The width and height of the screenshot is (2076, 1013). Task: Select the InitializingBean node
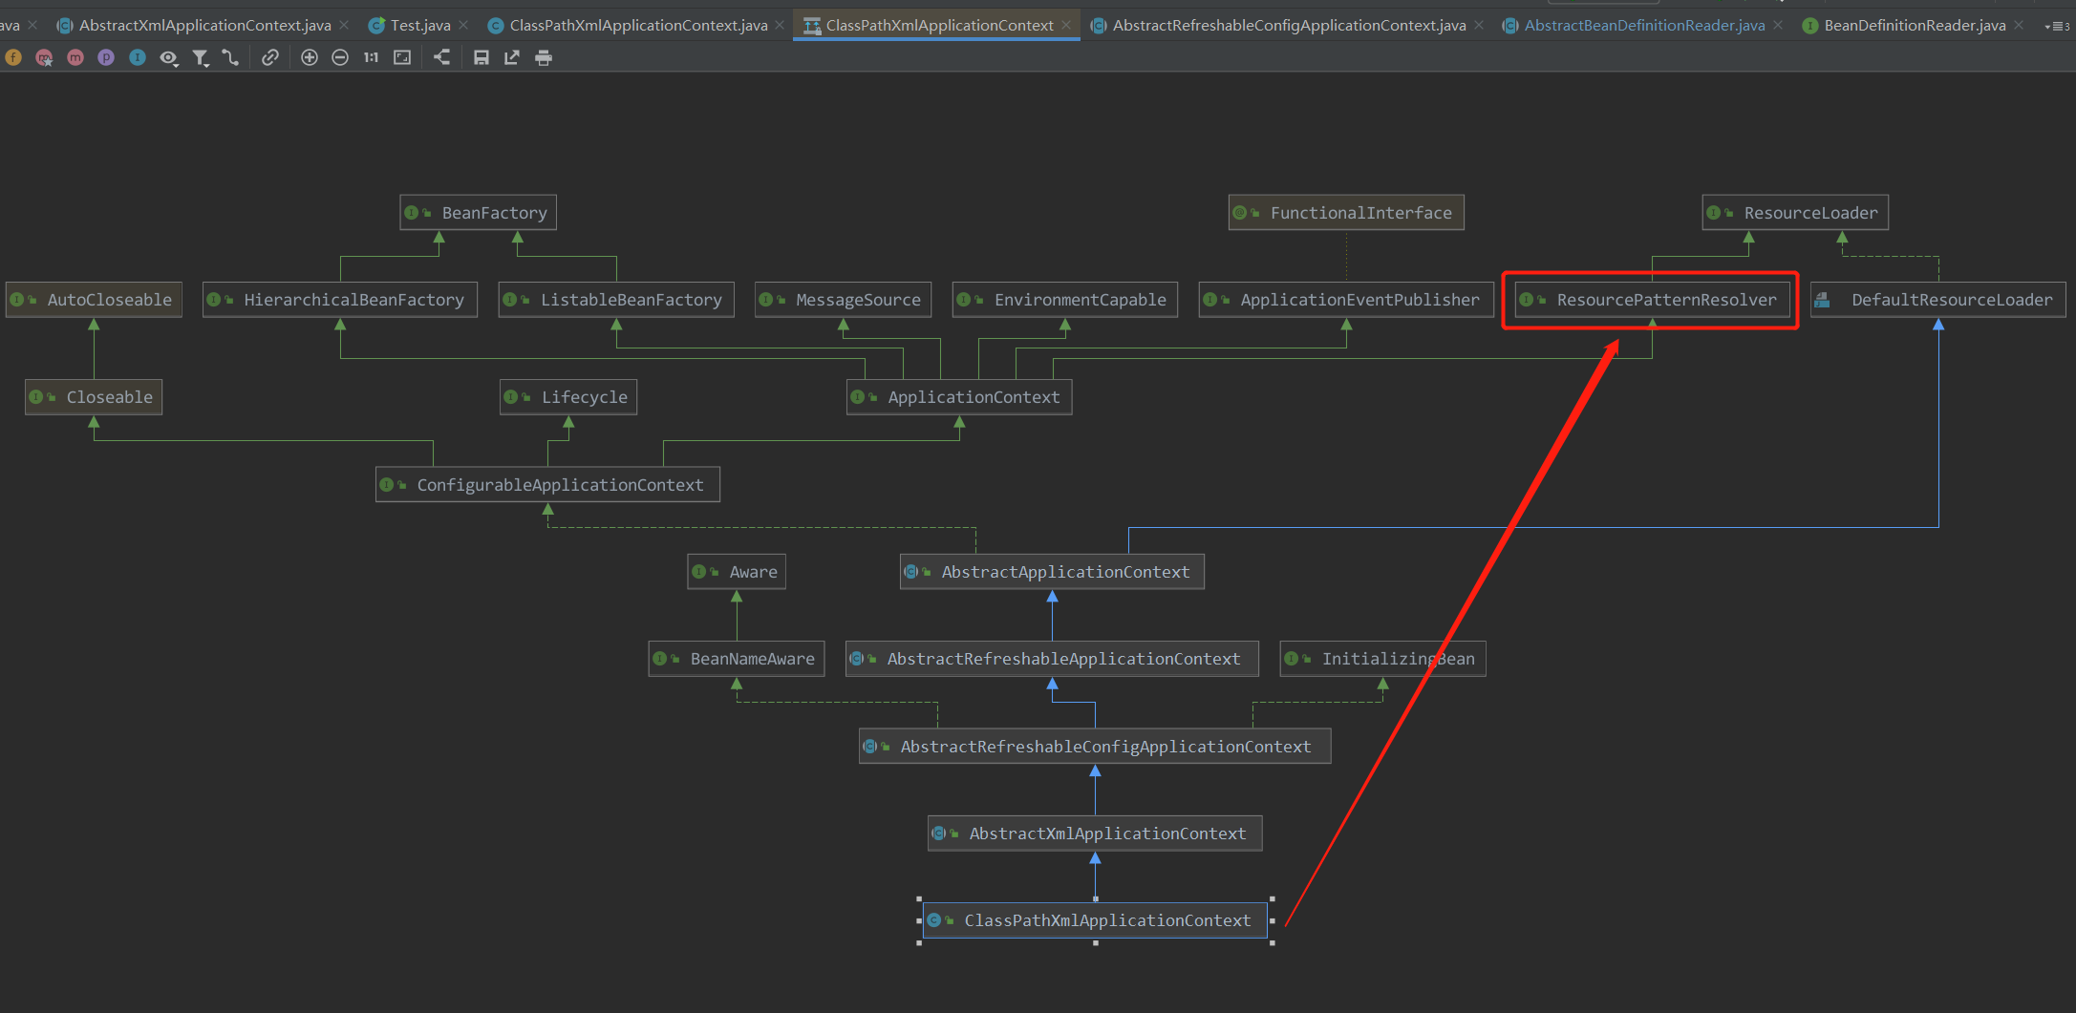(x=1382, y=659)
